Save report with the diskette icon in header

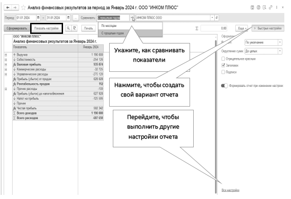tap(252, 7)
